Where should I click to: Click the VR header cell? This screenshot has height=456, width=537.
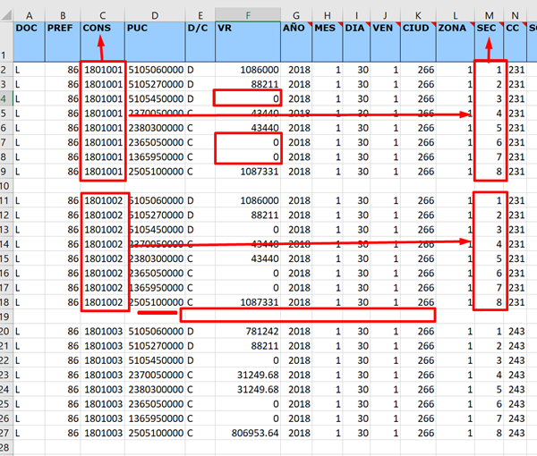pos(249,29)
